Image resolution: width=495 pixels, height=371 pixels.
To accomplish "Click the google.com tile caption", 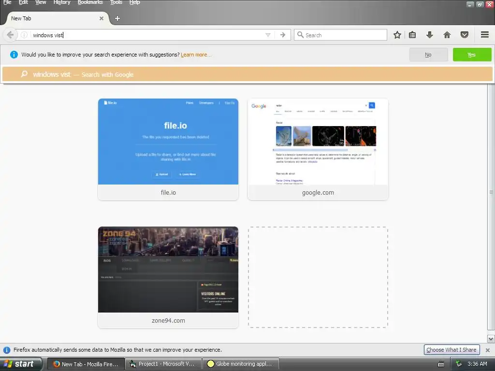I will click(318, 192).
